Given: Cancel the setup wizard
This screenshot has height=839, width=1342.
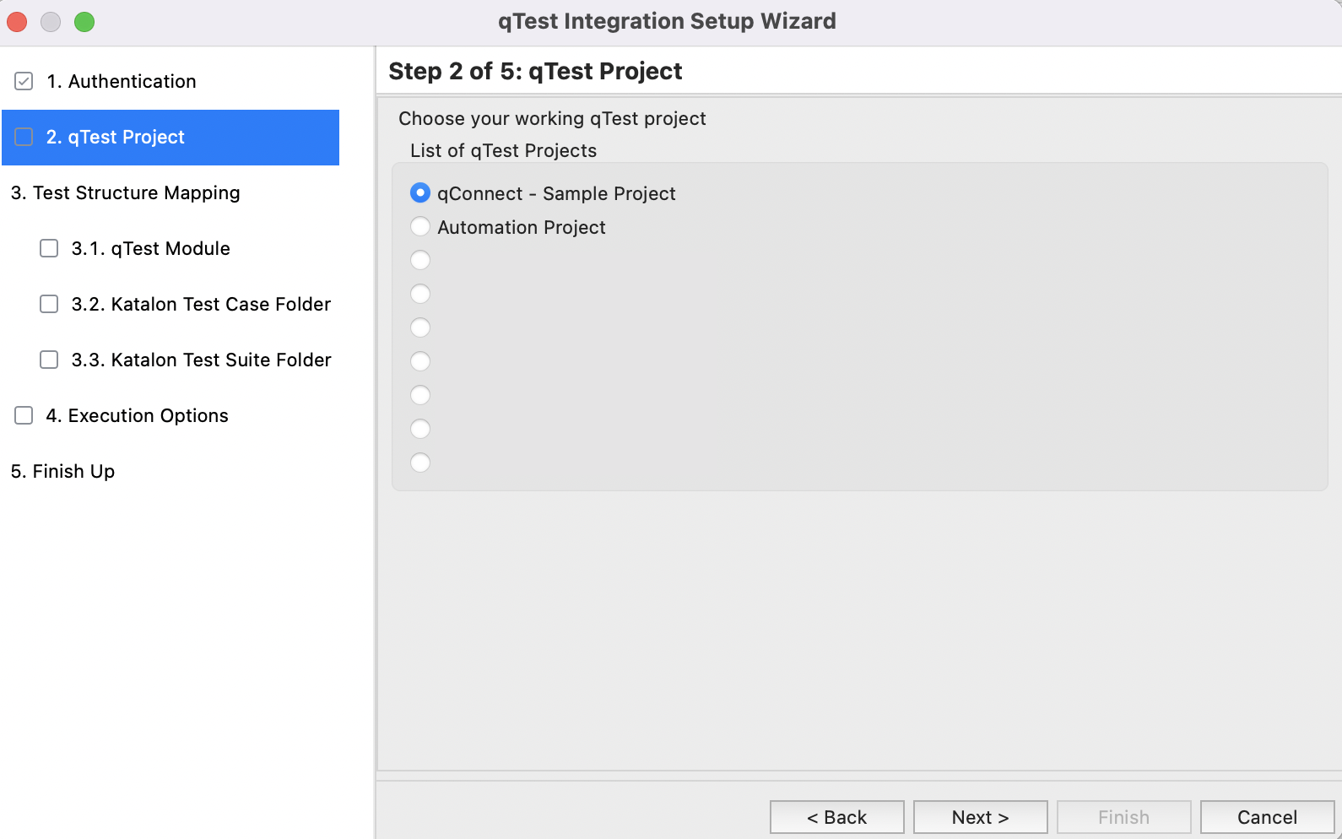Looking at the screenshot, I should click(1266, 816).
